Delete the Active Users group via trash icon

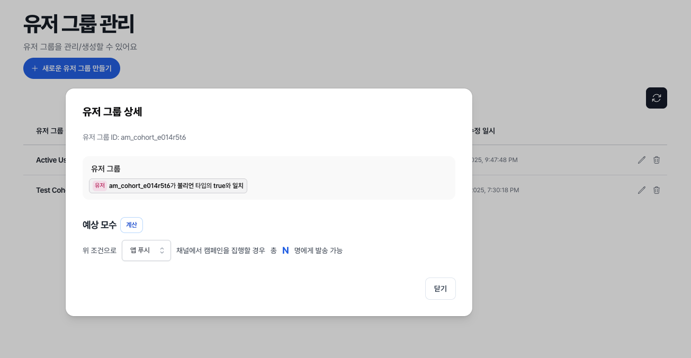pos(656,159)
